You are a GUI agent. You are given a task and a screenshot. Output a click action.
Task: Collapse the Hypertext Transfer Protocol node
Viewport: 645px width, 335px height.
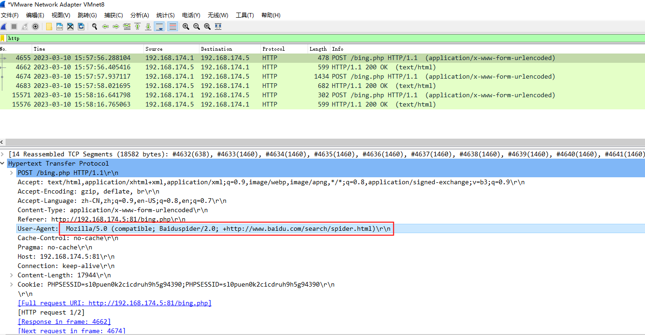click(3, 163)
